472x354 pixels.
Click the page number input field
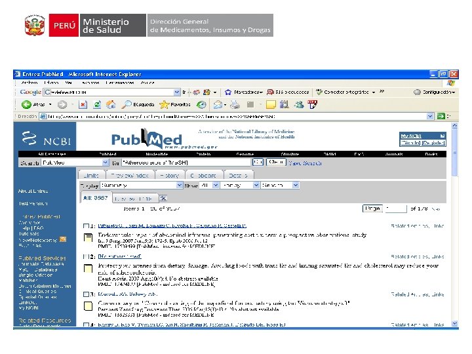point(396,208)
